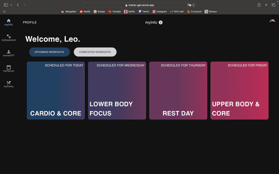Show Safari tab overview
The image size is (279, 174).
[273, 5]
